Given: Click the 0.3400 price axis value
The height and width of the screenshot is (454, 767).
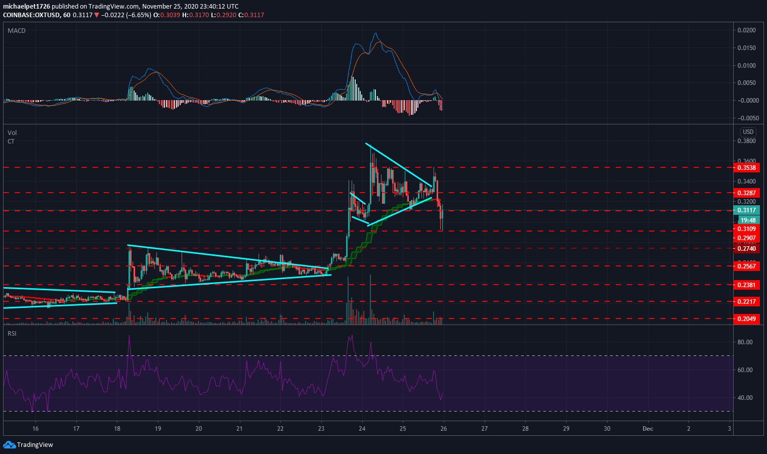Looking at the screenshot, I should [746, 181].
